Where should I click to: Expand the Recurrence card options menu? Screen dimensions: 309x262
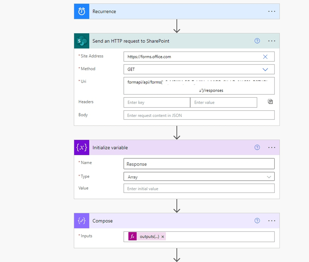(x=272, y=11)
